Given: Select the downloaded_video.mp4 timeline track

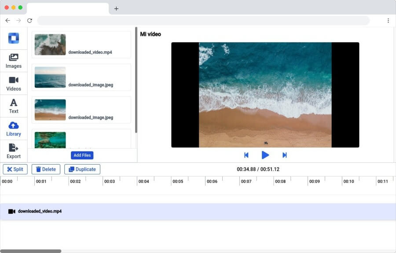Looking at the screenshot, I should pyautogui.click(x=198, y=212).
